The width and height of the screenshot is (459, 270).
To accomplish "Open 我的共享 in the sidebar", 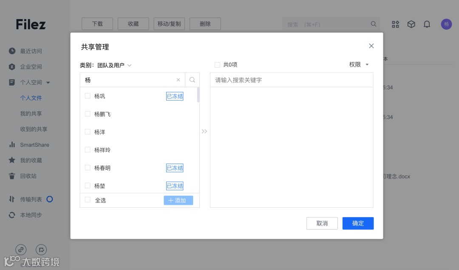I will pos(31,114).
